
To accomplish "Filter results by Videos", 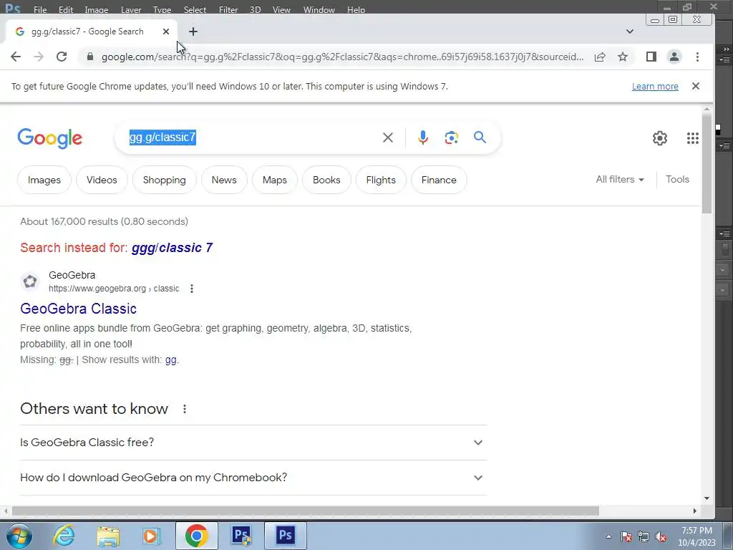I will pos(102,180).
